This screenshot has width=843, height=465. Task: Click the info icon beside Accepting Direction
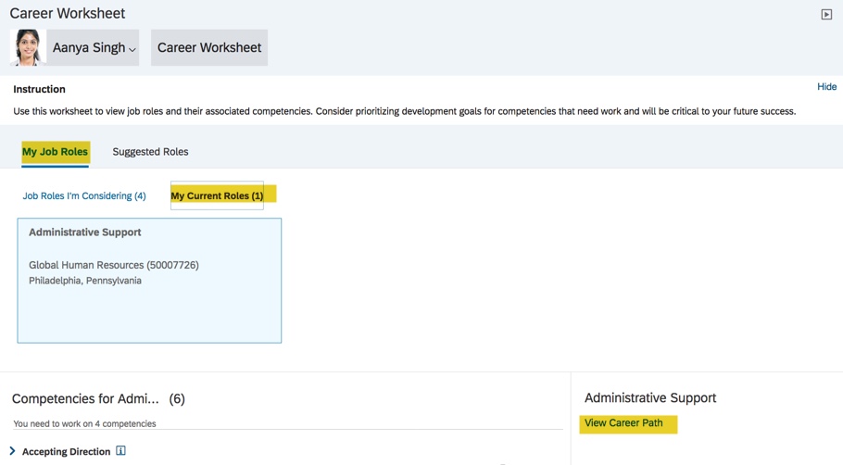click(120, 451)
